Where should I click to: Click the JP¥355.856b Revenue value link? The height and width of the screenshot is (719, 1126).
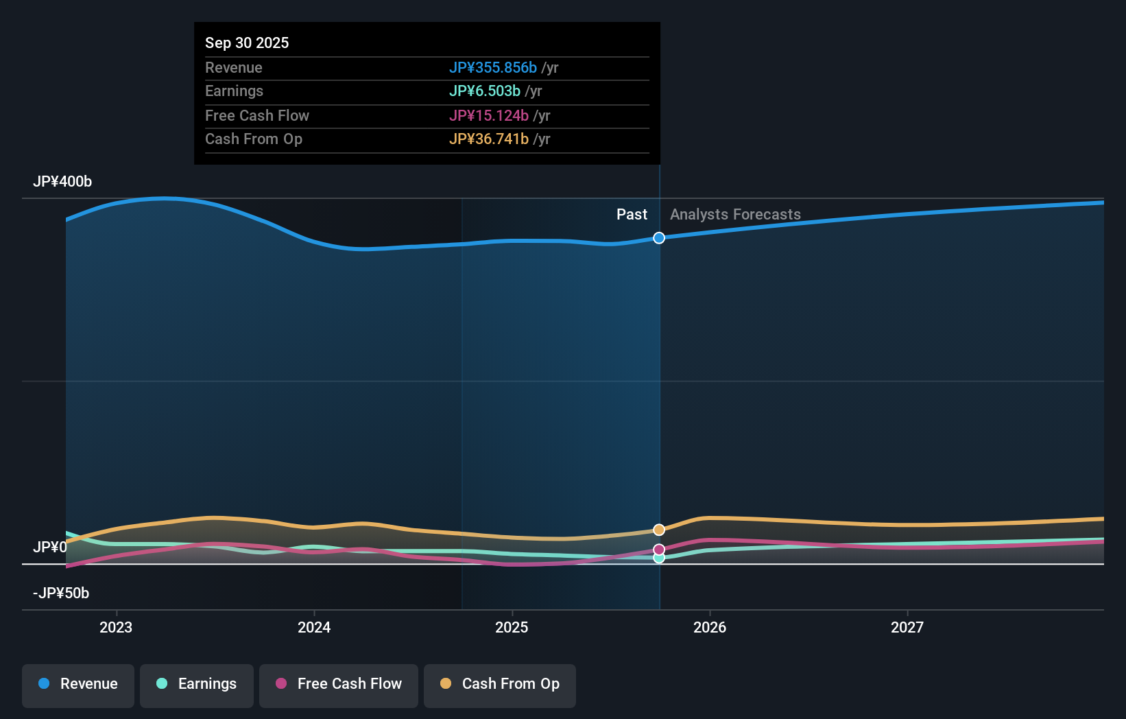point(494,67)
